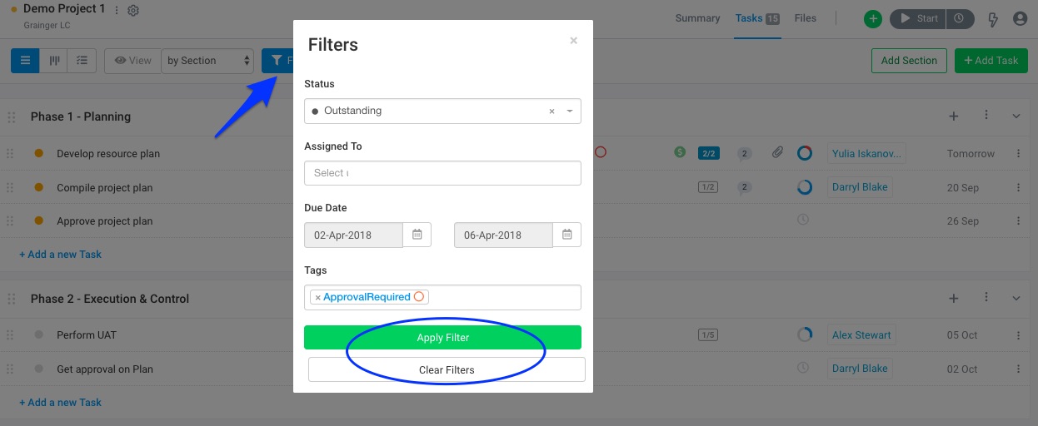This screenshot has width=1038, height=426.
Task: Open the by Section grouping dropdown
Action: (x=207, y=60)
